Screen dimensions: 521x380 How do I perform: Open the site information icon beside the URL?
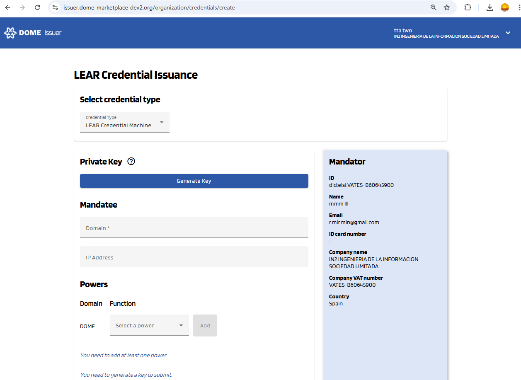pyautogui.click(x=55, y=7)
